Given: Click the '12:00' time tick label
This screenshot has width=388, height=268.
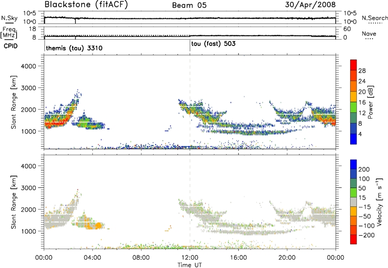Looking at the screenshot, I should pos(190,258).
